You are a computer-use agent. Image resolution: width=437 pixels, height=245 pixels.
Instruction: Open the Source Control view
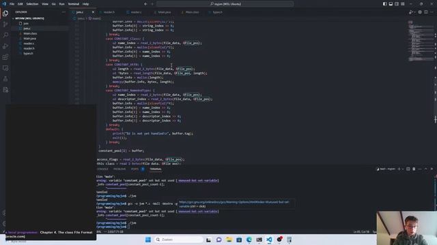click(x=5, y=24)
